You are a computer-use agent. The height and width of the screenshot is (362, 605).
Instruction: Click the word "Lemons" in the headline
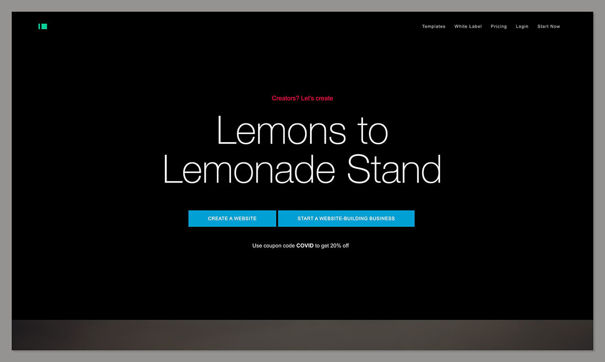click(x=281, y=131)
